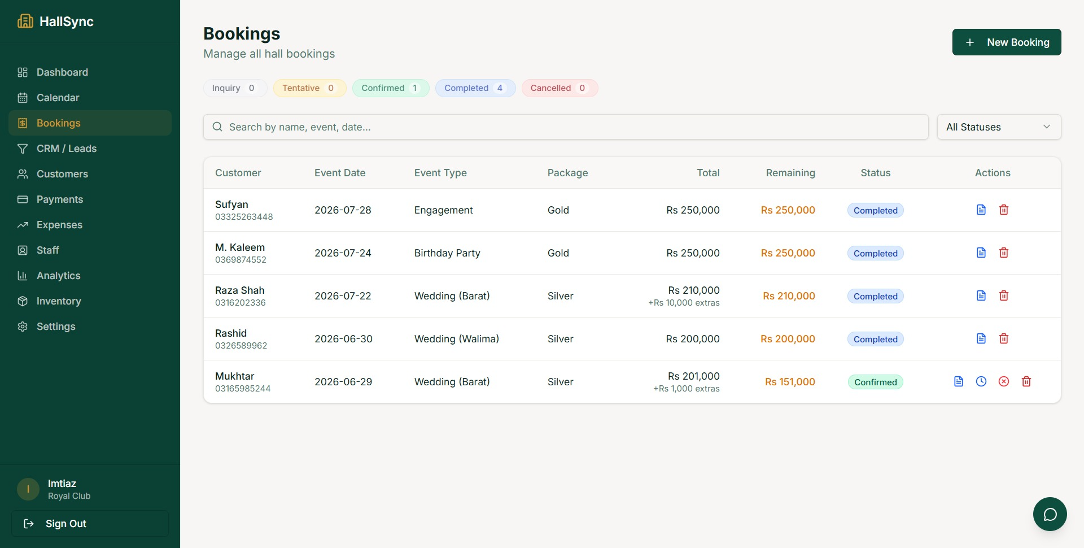Click the Confirmed badge in Mukhtar row

tap(876, 382)
